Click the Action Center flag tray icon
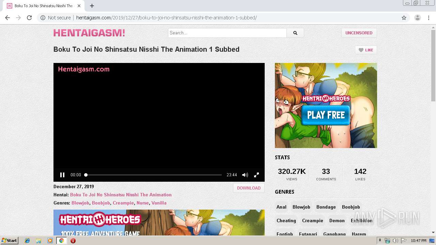 [x=404, y=241]
